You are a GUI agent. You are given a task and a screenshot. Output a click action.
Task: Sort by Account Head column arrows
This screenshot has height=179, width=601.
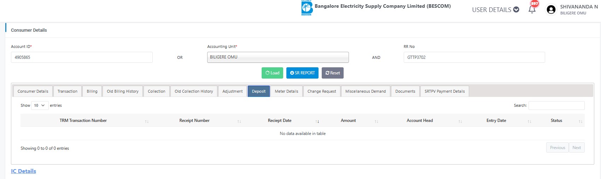pos(460,121)
